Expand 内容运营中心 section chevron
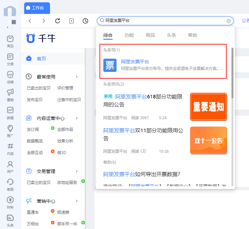The height and width of the screenshot is (229, 249). [77, 118]
